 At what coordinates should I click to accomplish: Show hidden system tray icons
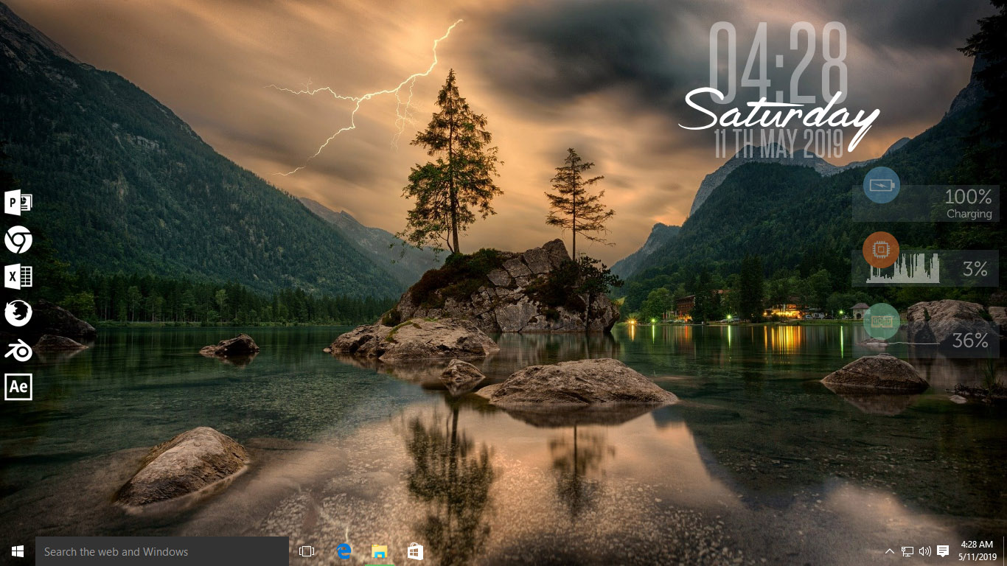tap(890, 551)
